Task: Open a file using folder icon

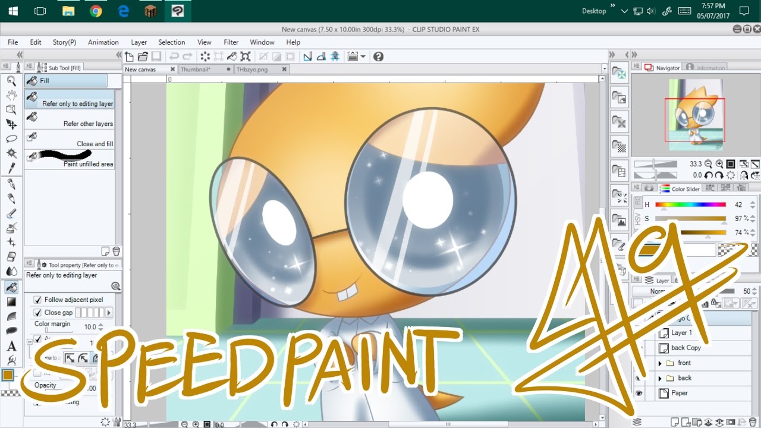Action: point(143,56)
